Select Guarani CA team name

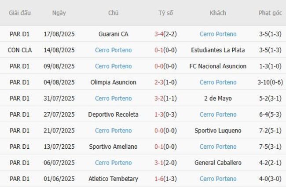[x=113, y=34]
